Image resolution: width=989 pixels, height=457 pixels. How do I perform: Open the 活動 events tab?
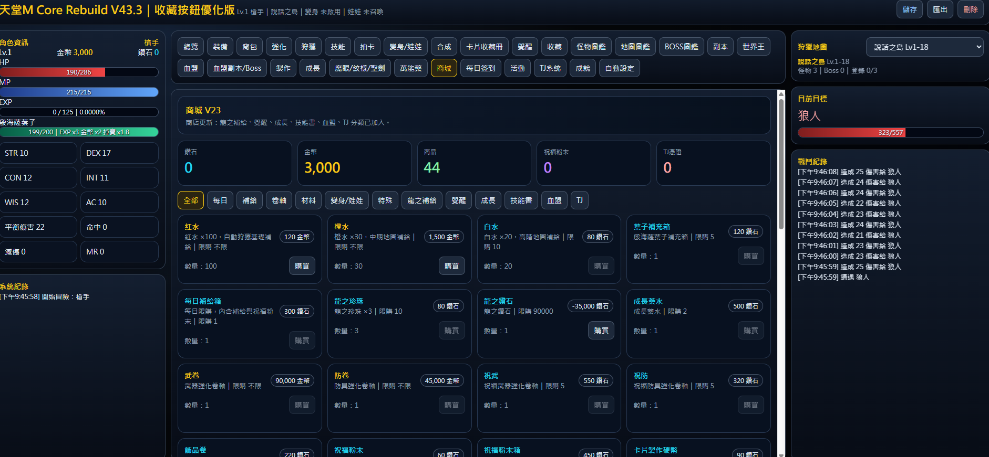click(518, 68)
